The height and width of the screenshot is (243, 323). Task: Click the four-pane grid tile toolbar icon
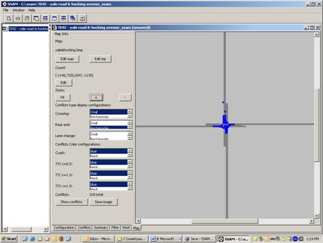click(x=64, y=19)
